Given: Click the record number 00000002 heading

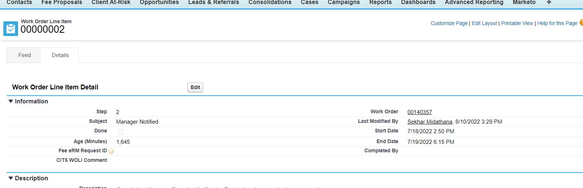Looking at the screenshot, I should [x=42, y=29].
